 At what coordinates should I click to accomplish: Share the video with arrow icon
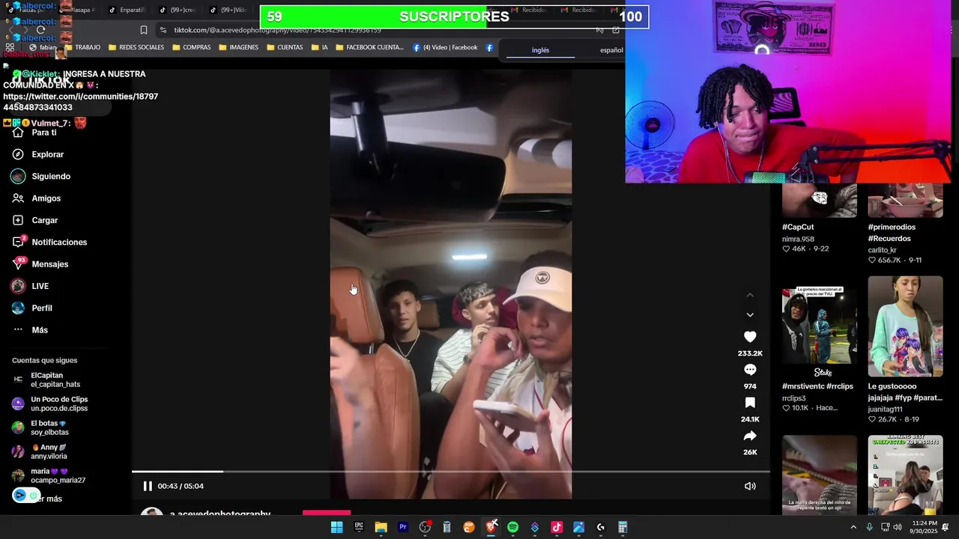click(750, 436)
